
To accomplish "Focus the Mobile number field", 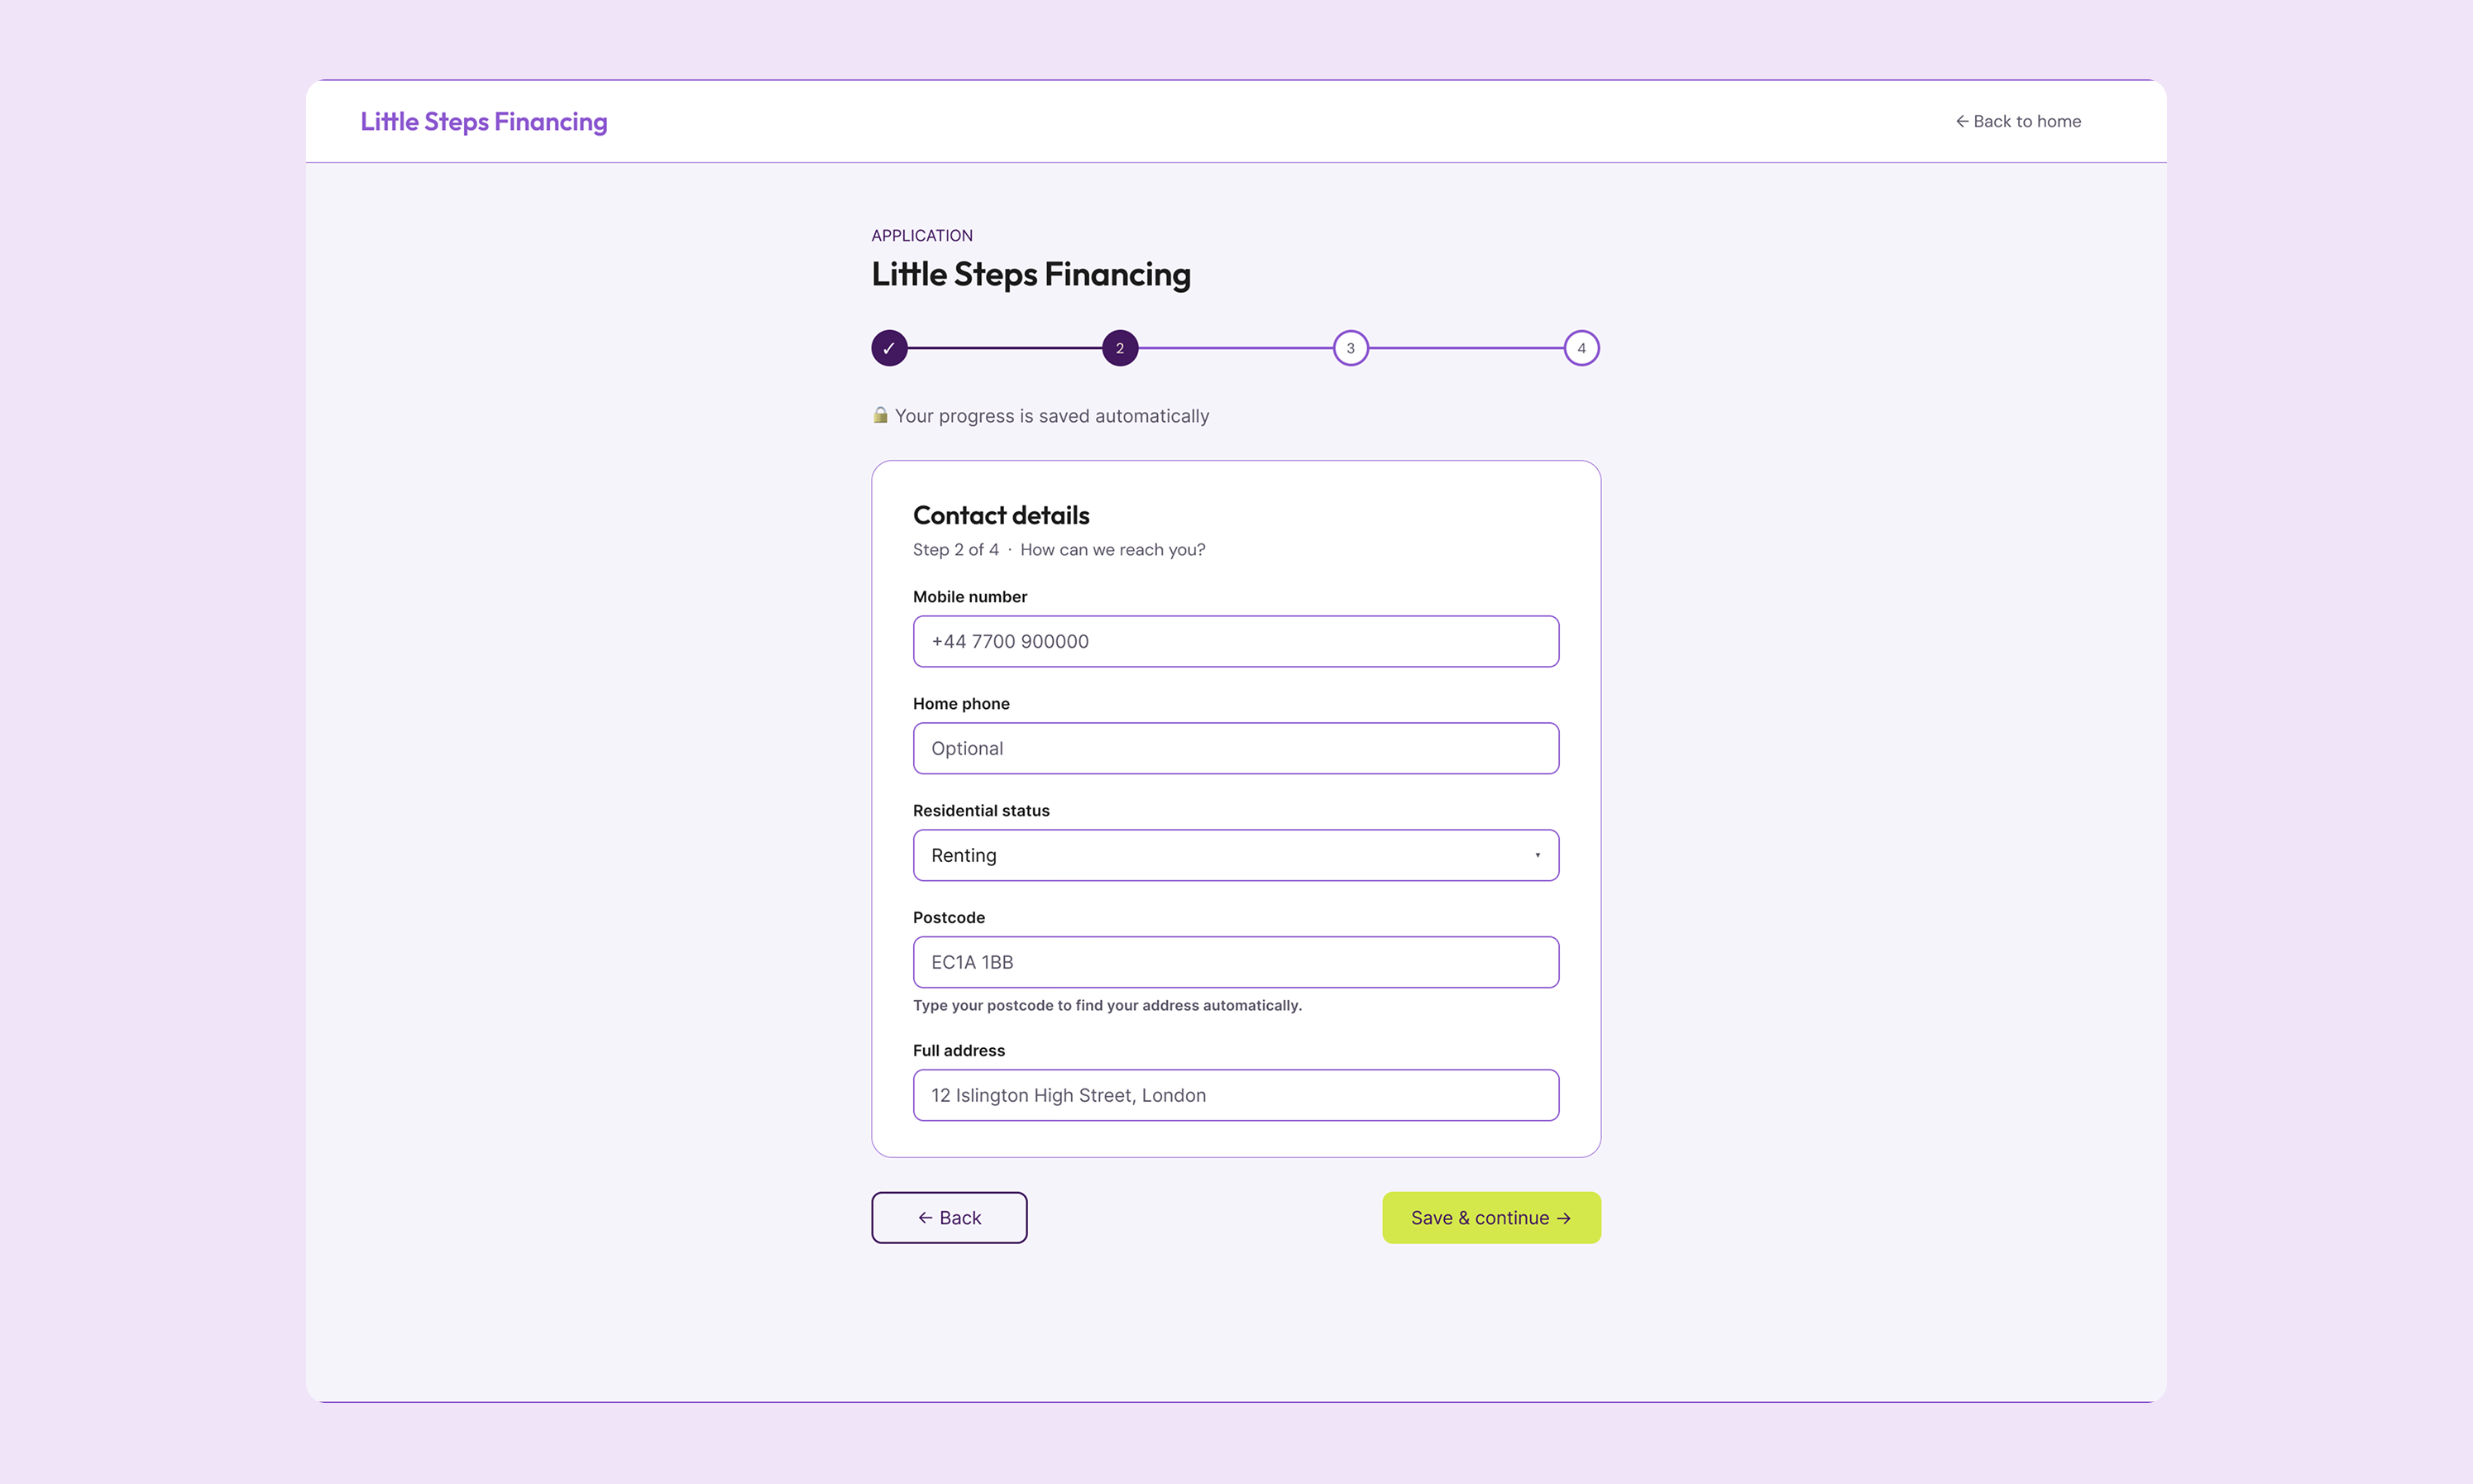I will [1236, 641].
